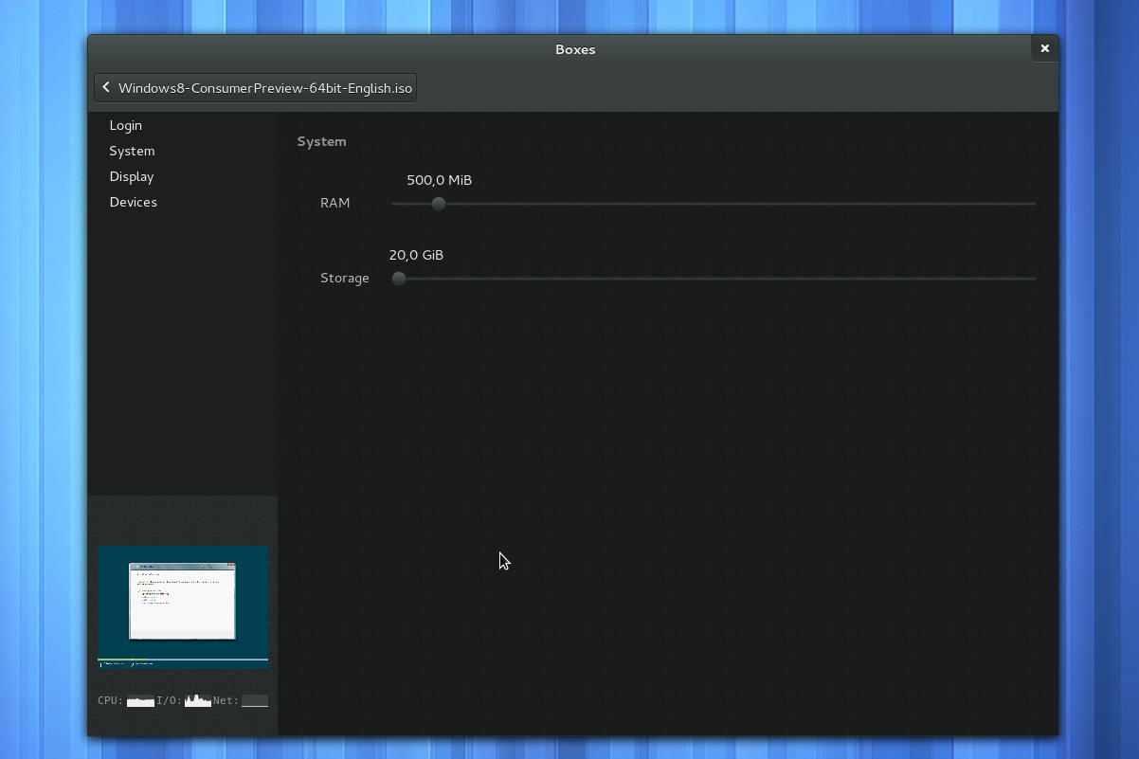
Task: Click the CPU: label text
Action: coord(111,700)
